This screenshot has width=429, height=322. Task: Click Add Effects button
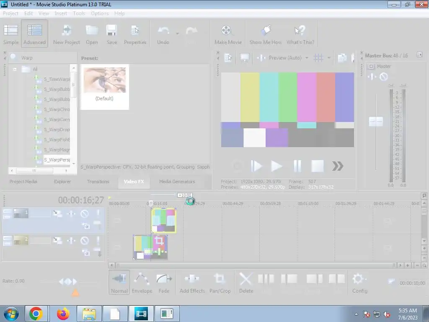tap(192, 283)
